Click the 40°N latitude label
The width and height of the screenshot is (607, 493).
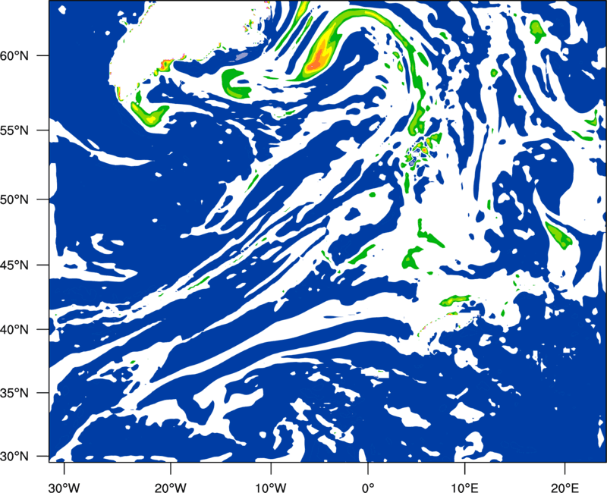click(14, 330)
